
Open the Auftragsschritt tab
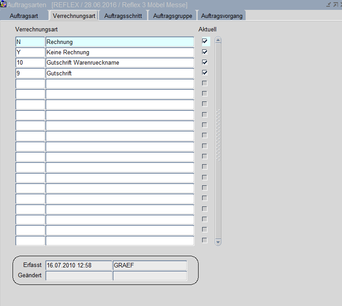click(123, 16)
